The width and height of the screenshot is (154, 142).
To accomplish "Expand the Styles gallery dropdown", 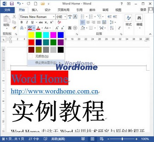I will pos(129,28).
